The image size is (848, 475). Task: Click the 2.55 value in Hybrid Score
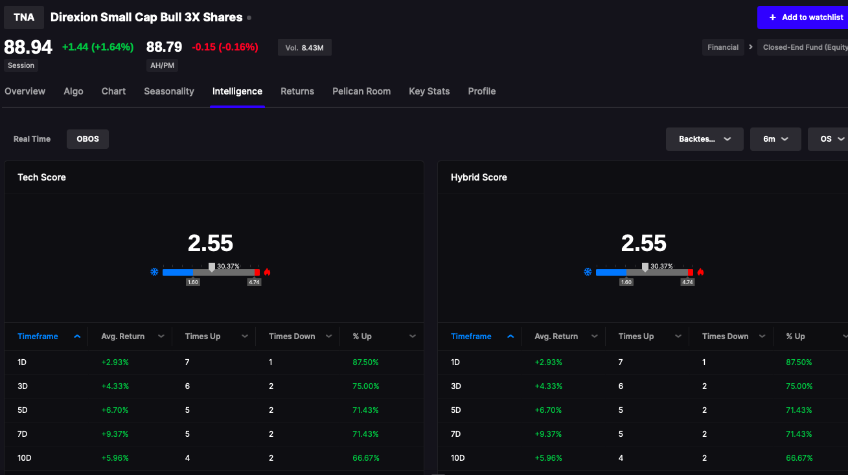[644, 243]
